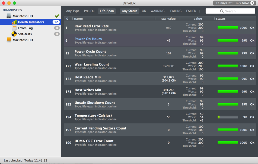Viewport: 258px width, 164px height.
Task: Filter indicators by OK status
Action: [x=144, y=11]
